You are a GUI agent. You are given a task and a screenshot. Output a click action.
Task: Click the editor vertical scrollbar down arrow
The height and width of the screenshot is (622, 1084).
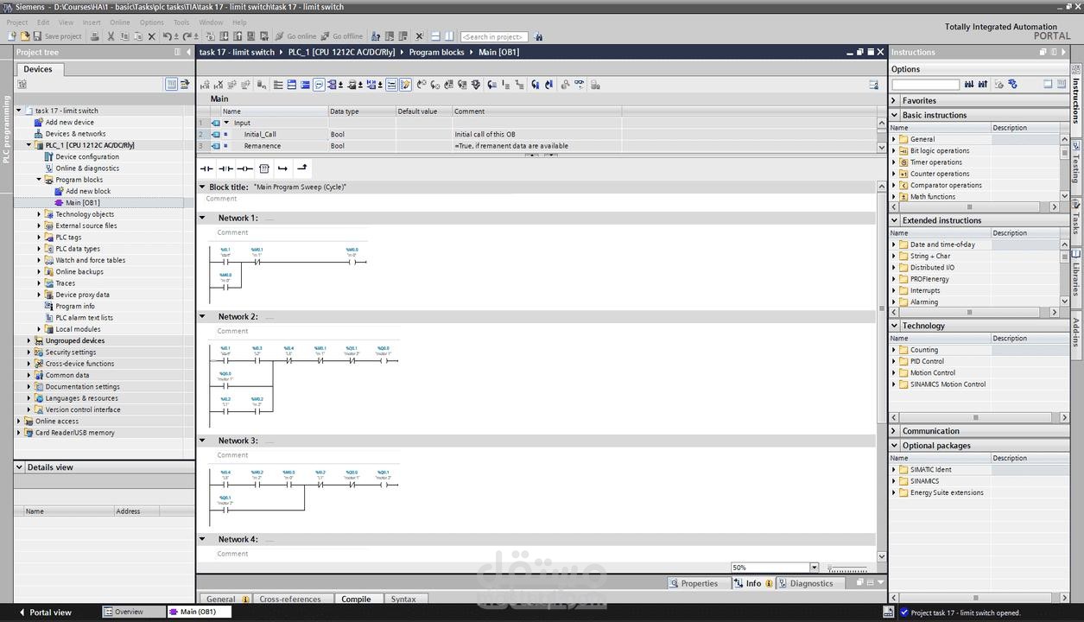[881, 556]
